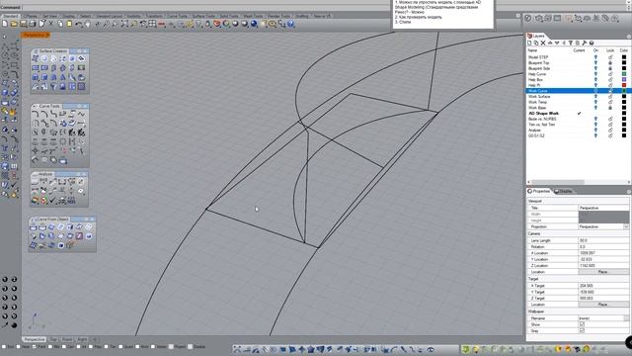The width and height of the screenshot is (632, 356).
Task: Click first icon in Curve From Object palette
Action: tap(34, 226)
